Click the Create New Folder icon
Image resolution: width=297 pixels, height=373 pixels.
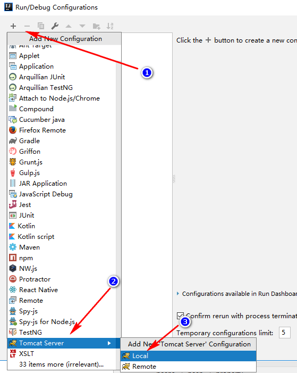coord(96,26)
